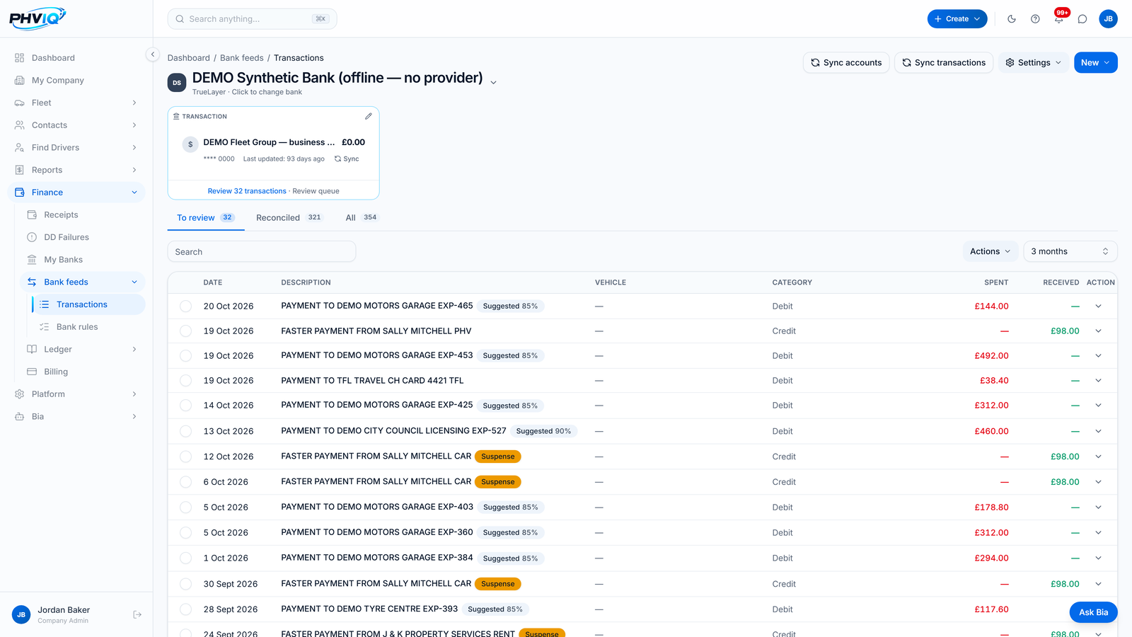Open Transactions in sidebar submenu

pos(88,304)
